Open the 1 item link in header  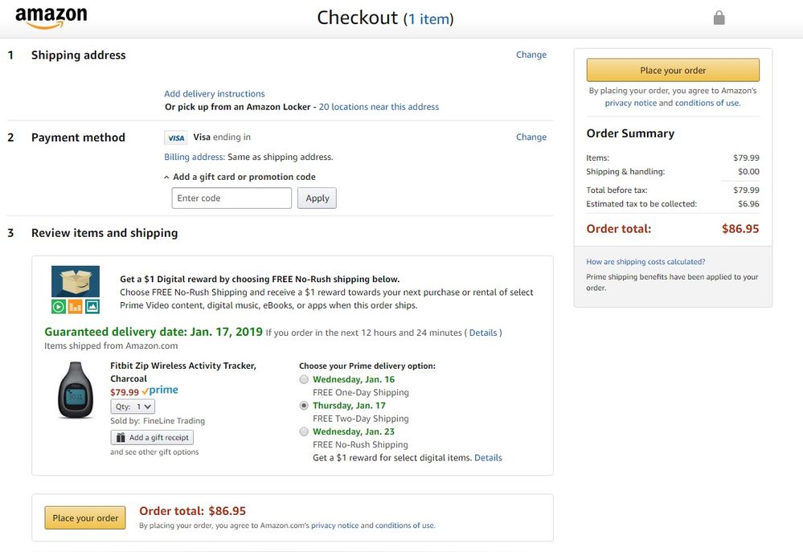(x=428, y=19)
